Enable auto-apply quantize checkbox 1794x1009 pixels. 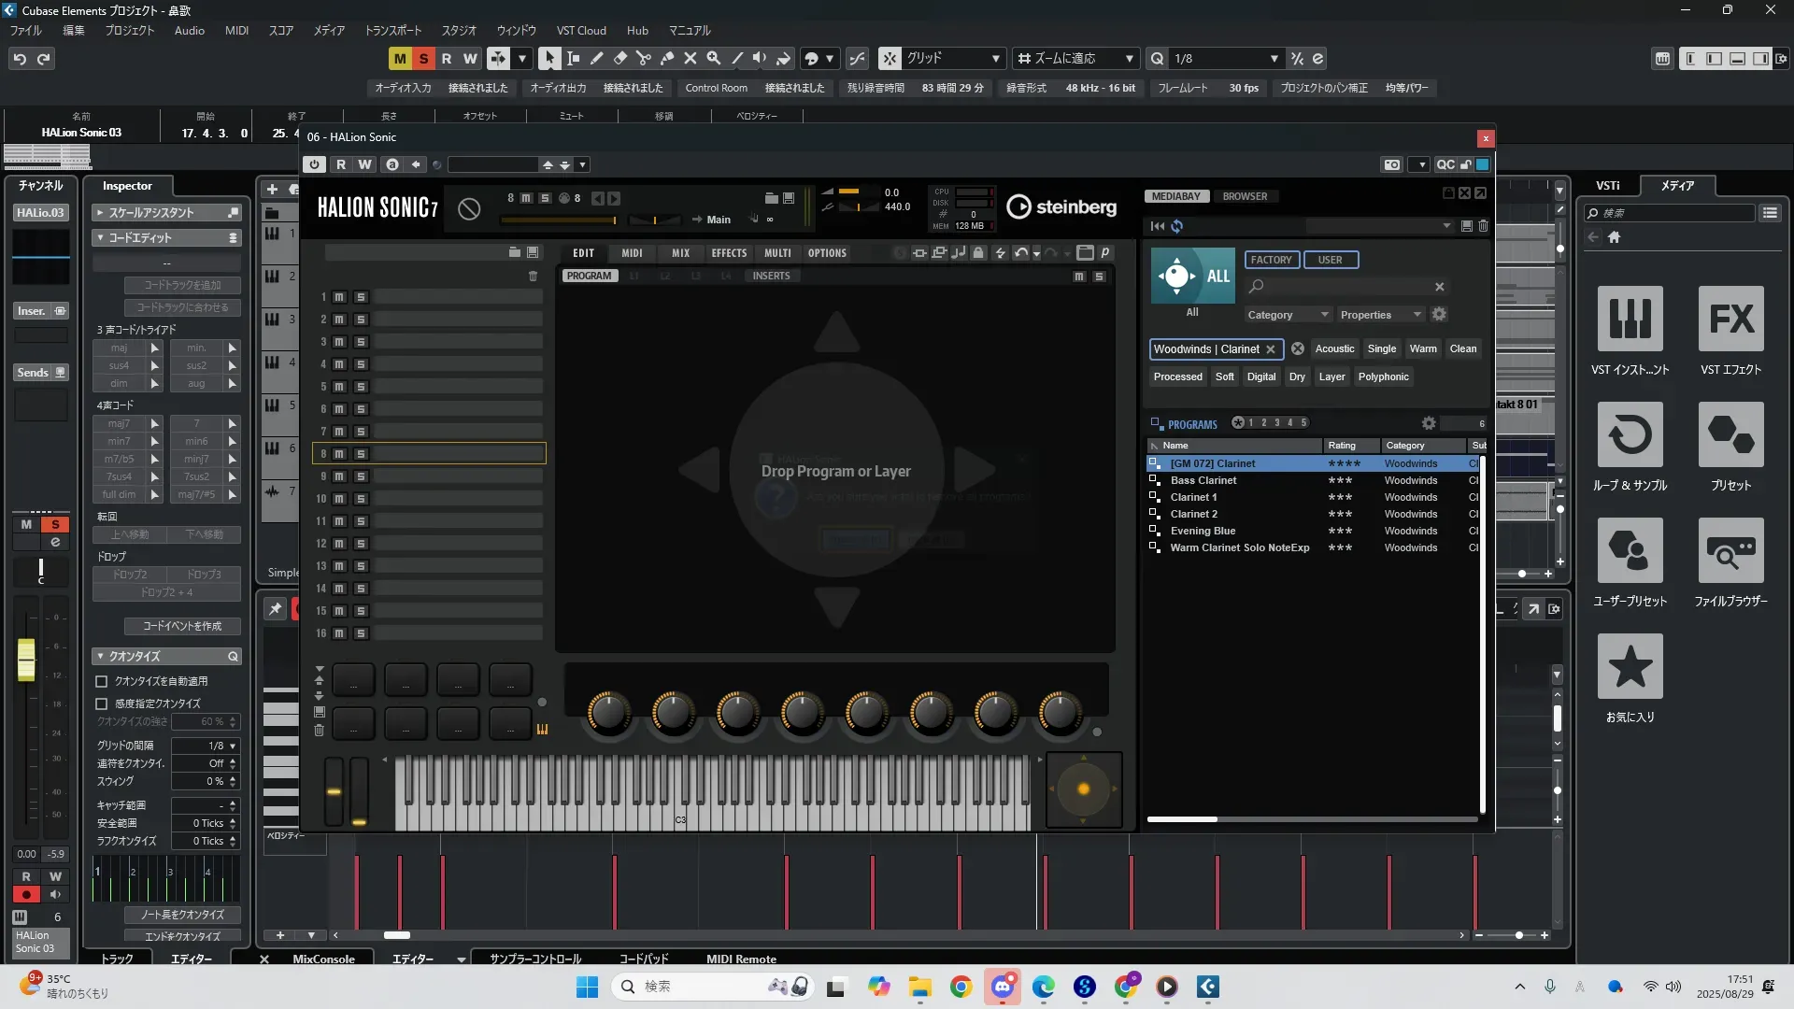pyautogui.click(x=102, y=682)
